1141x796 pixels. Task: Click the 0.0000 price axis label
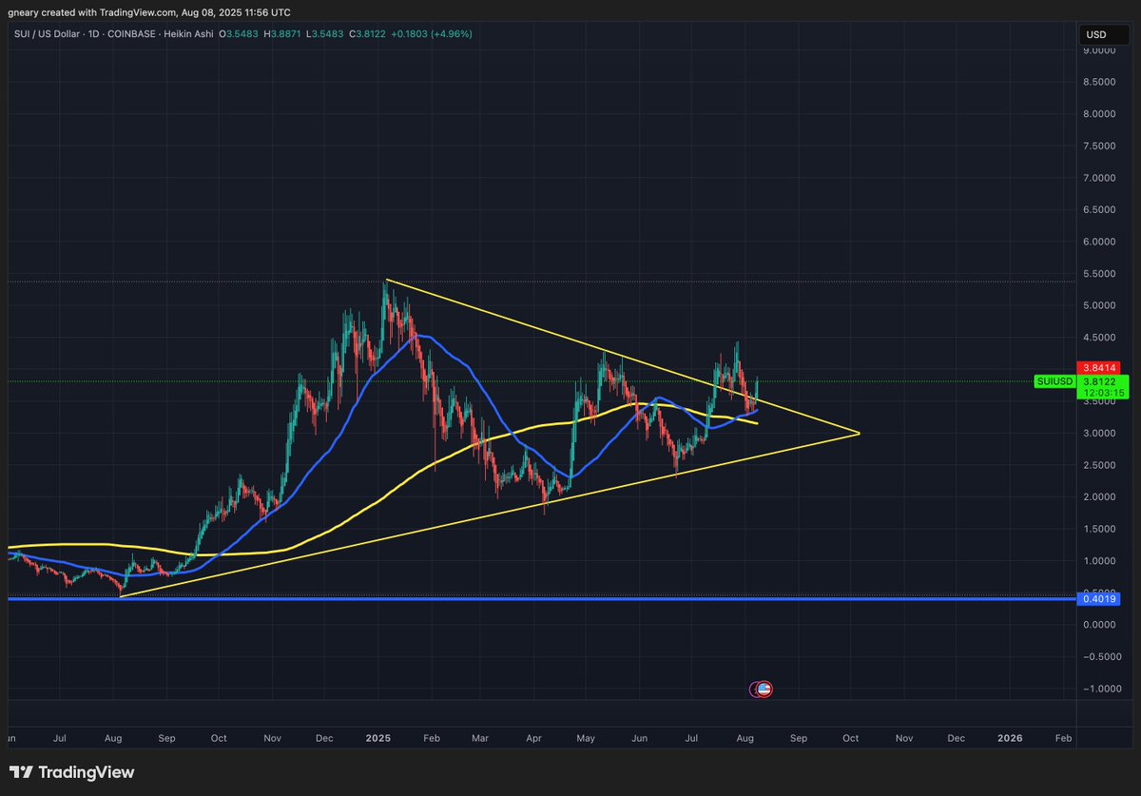point(1100,625)
